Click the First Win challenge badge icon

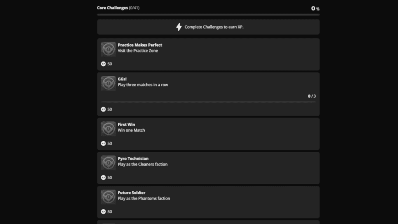pos(108,129)
